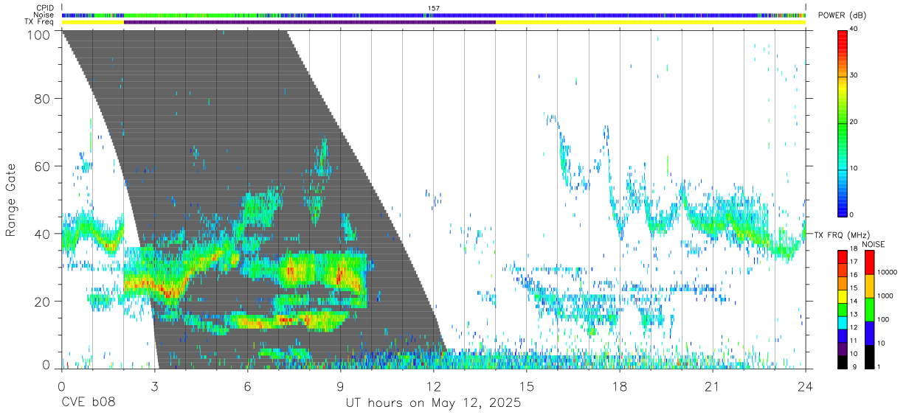The height and width of the screenshot is (418, 906).
Task: Click the 20 label on Range Gate axis
Action: click(42, 300)
